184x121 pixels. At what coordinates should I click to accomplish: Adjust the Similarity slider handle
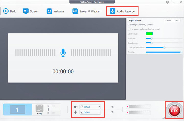click(x=152, y=38)
